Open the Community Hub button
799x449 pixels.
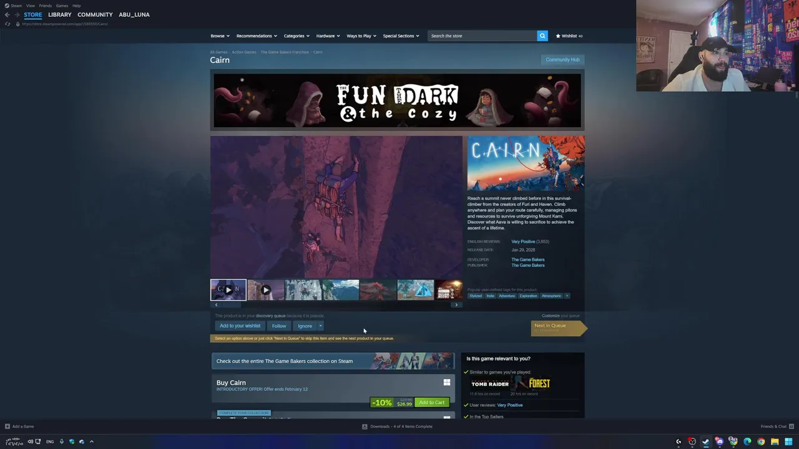[x=562, y=60]
